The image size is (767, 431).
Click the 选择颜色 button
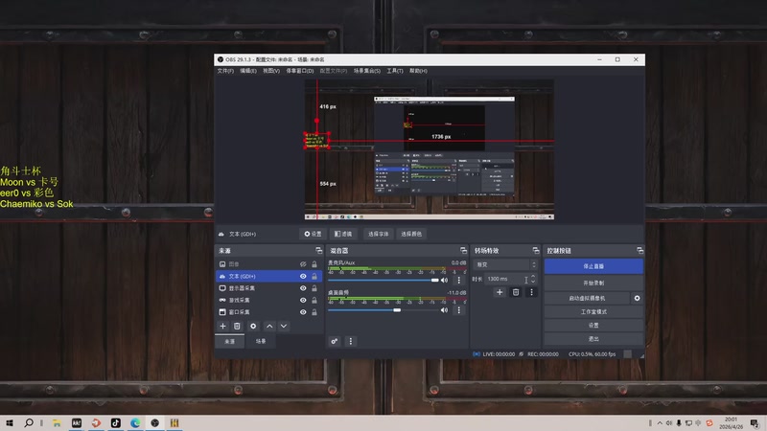pyautogui.click(x=411, y=234)
